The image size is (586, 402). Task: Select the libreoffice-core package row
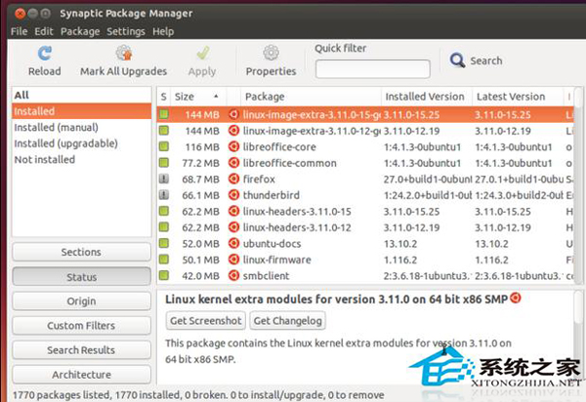[x=365, y=146]
